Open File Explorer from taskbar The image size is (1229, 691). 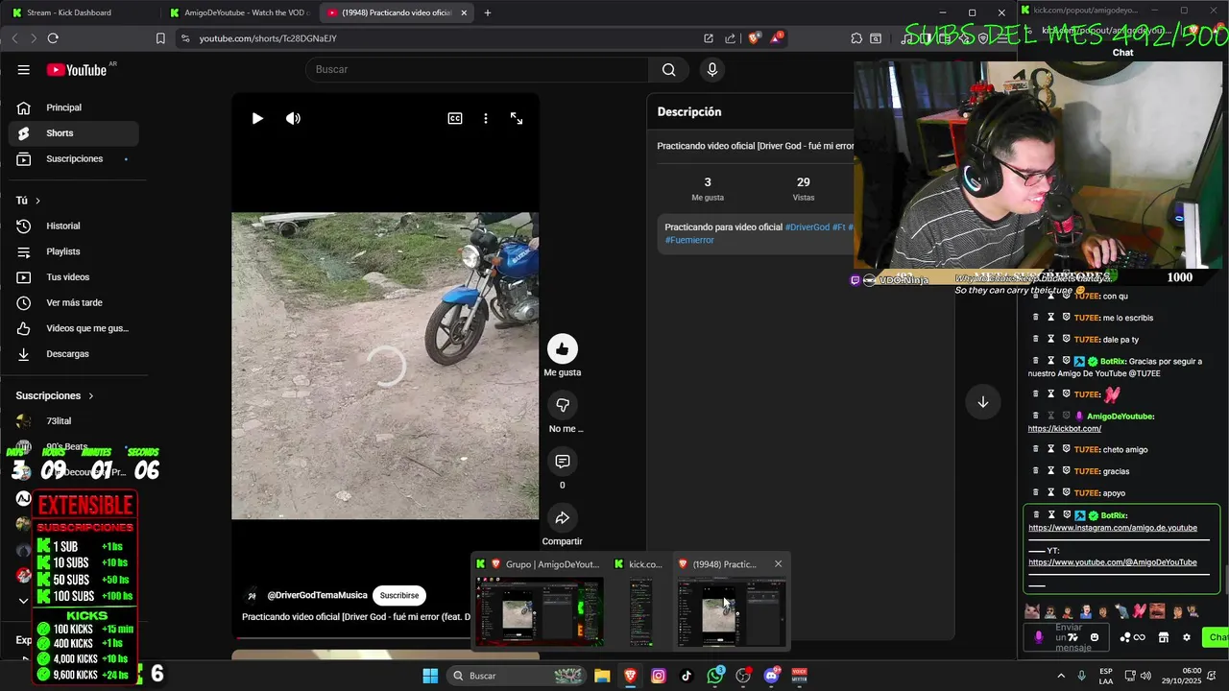point(602,676)
